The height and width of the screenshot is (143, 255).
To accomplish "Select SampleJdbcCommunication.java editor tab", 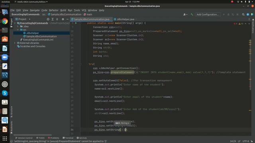I will [x=92, y=19].
